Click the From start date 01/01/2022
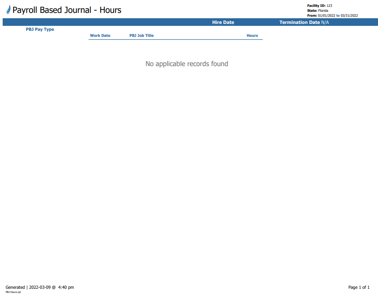 pos(327,16)
